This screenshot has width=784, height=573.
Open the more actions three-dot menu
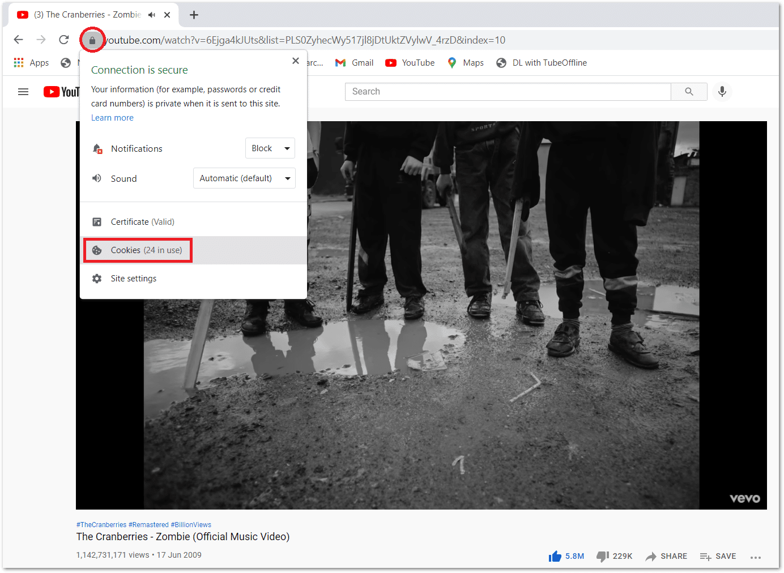point(756,558)
